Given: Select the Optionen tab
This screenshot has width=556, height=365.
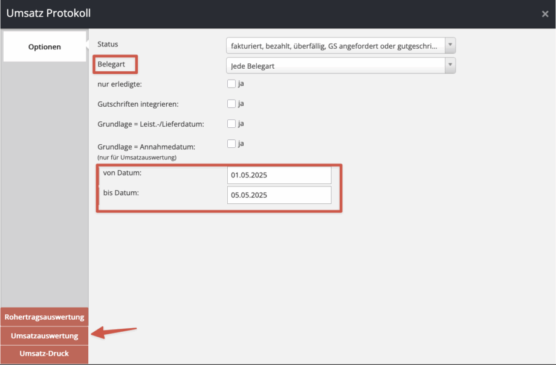Looking at the screenshot, I should tap(45, 46).
